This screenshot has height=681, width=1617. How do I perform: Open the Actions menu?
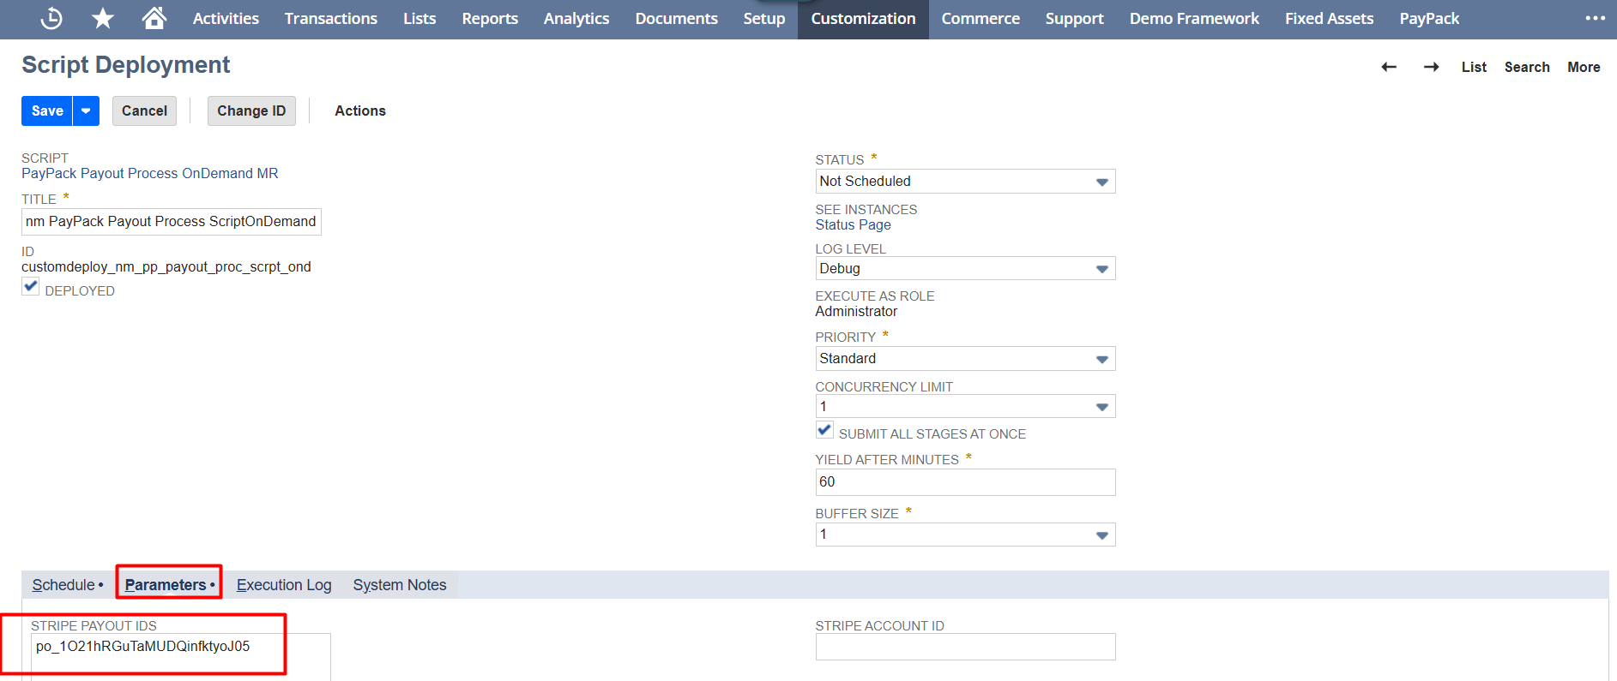[x=360, y=111]
